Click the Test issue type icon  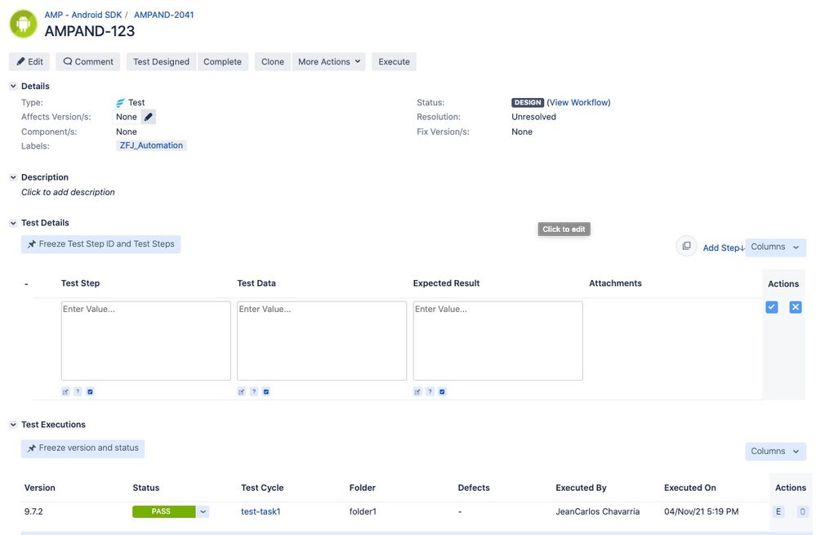(120, 103)
